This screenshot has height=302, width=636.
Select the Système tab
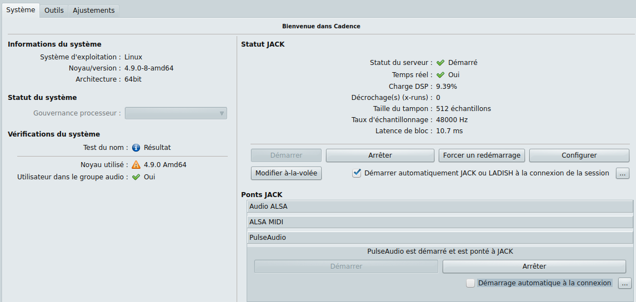[21, 10]
